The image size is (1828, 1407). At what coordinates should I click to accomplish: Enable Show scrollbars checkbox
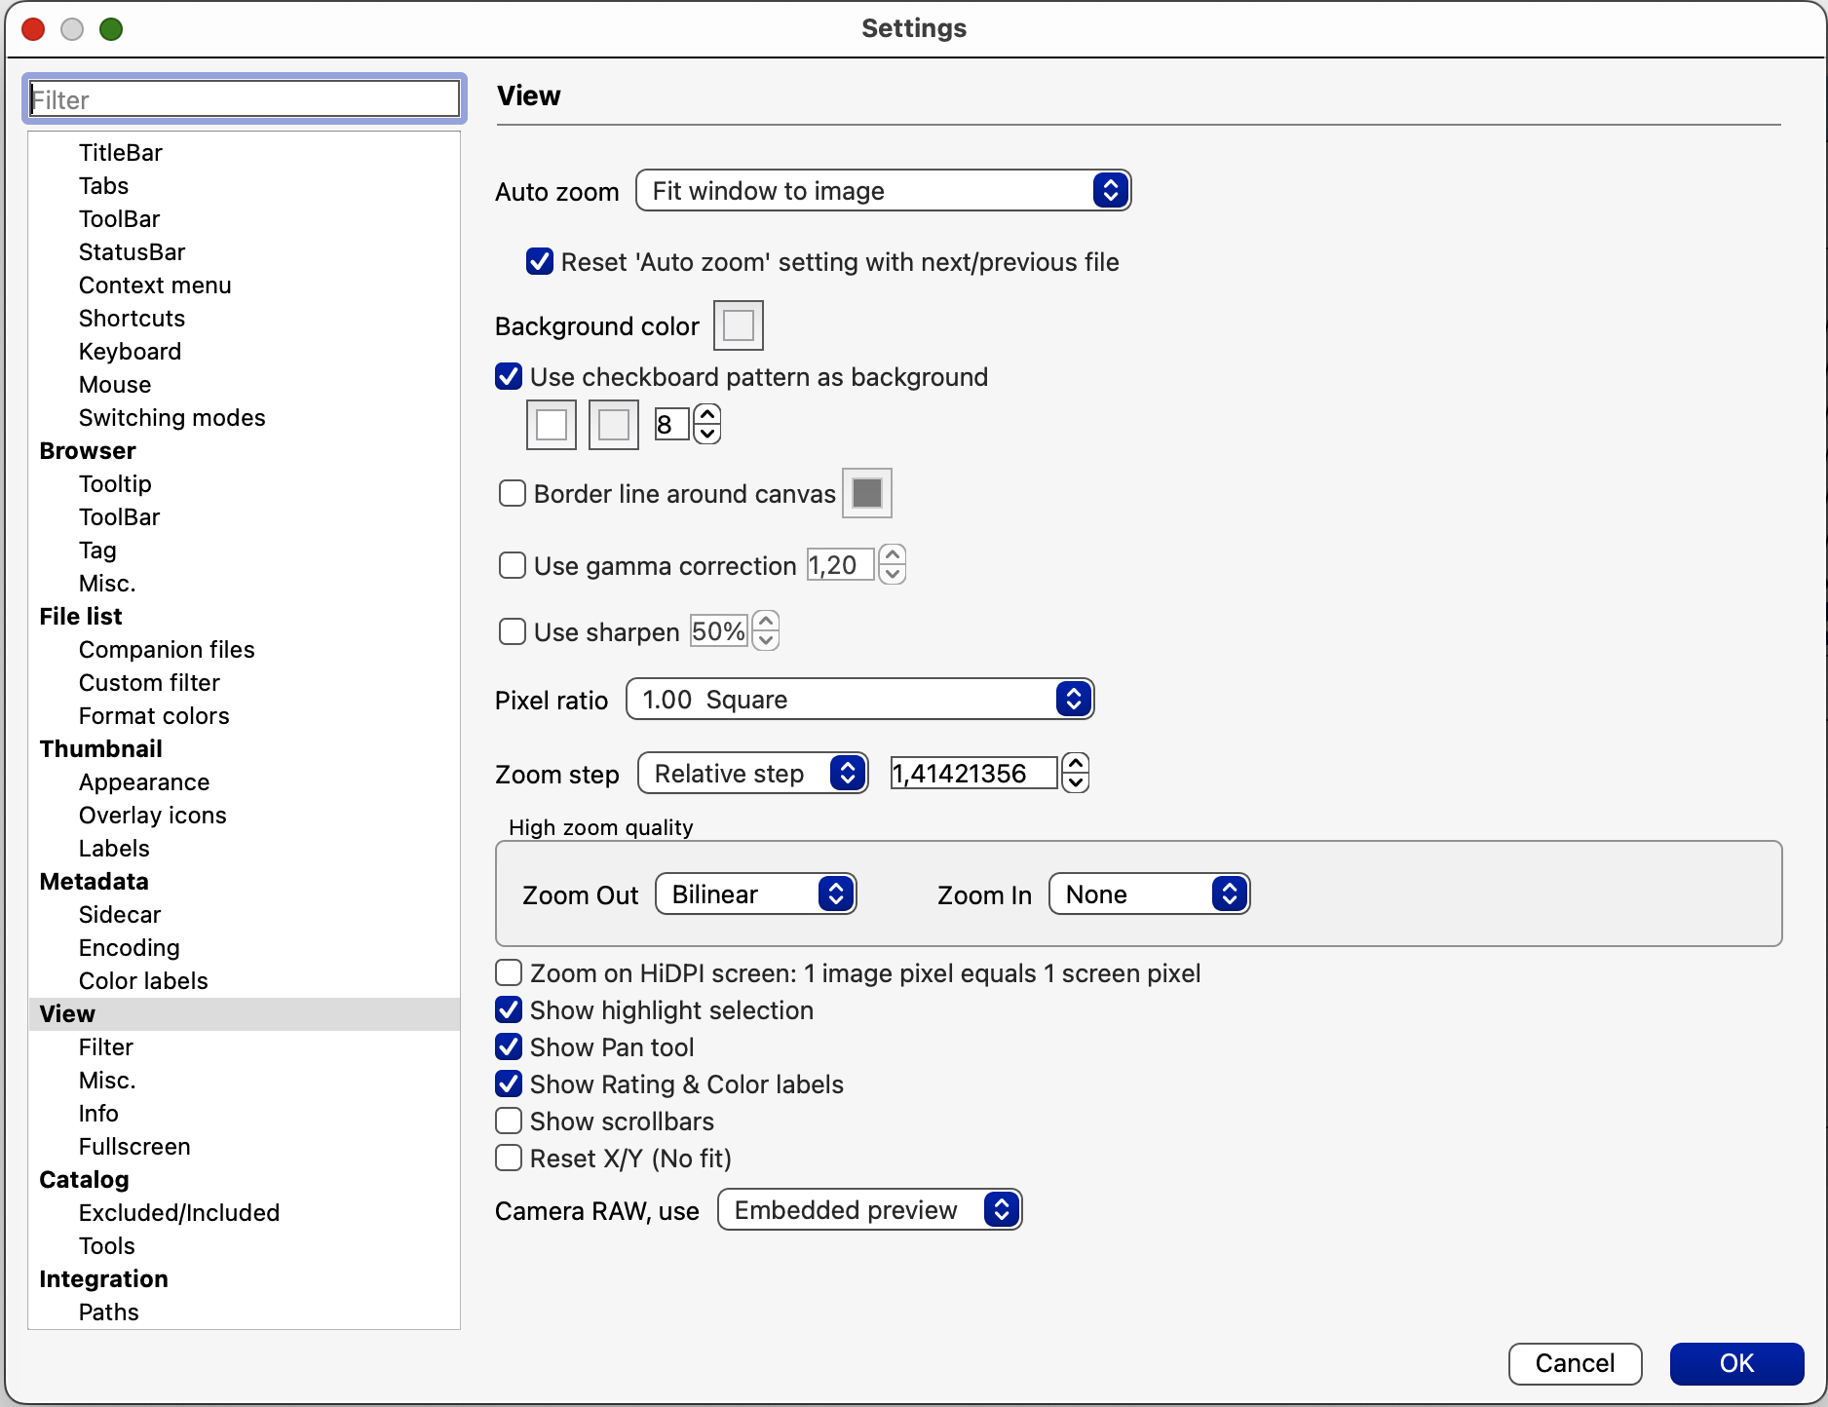(509, 1122)
